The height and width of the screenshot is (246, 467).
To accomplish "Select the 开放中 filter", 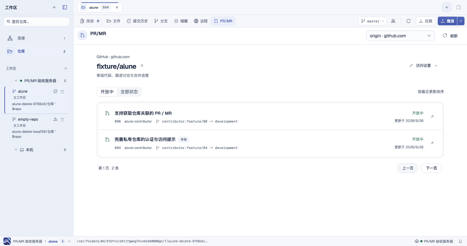I will click(107, 92).
